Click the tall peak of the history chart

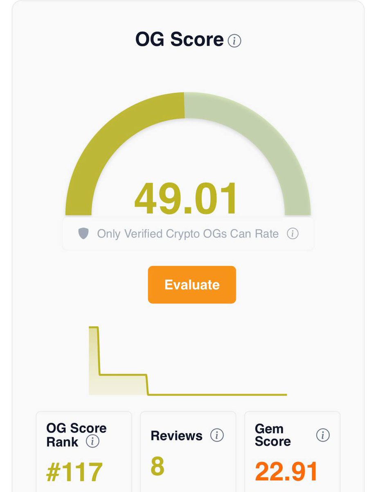[x=94, y=348]
